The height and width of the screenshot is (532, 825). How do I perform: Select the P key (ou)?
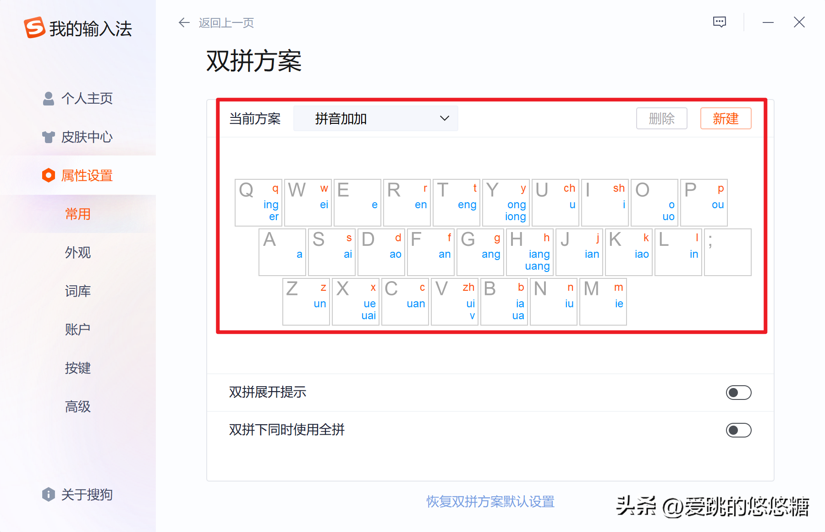point(704,203)
